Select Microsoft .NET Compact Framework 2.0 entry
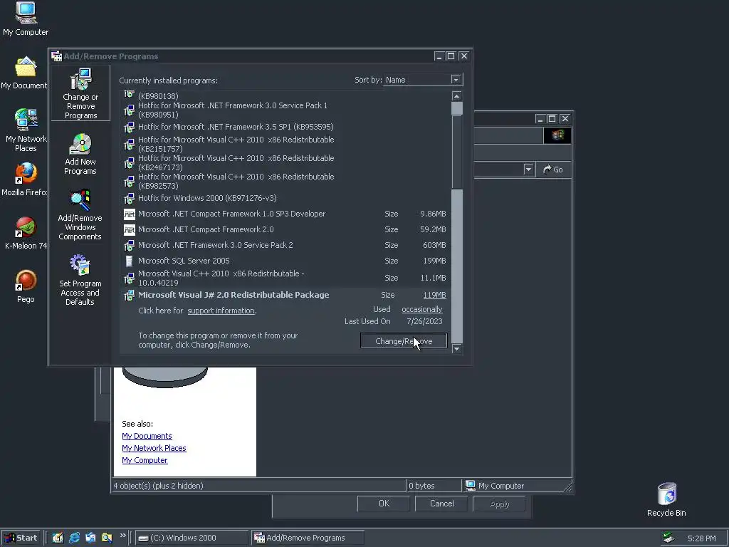 285,229
